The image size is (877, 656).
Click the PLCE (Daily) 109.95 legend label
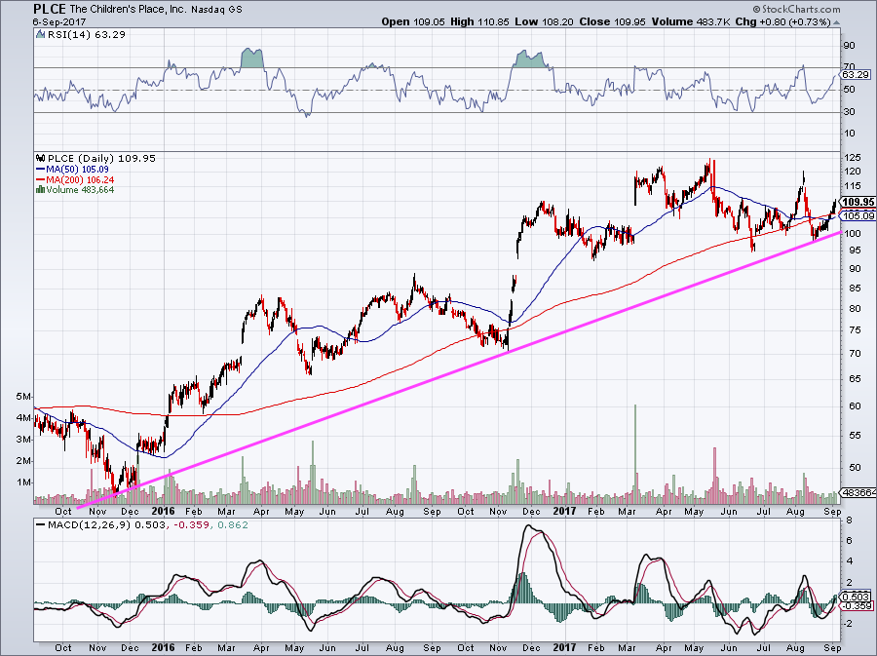coord(101,158)
